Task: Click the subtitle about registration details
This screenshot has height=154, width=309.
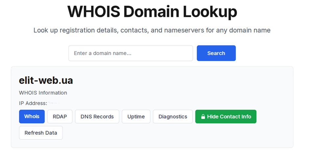Action: coord(152,31)
